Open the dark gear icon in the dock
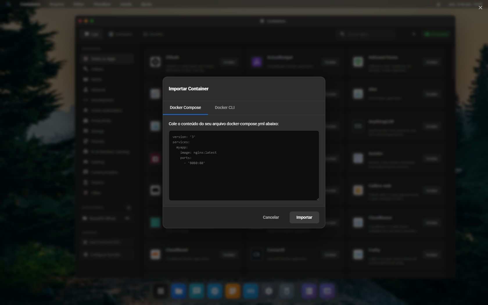Image resolution: width=488 pixels, height=305 pixels. pos(268,291)
